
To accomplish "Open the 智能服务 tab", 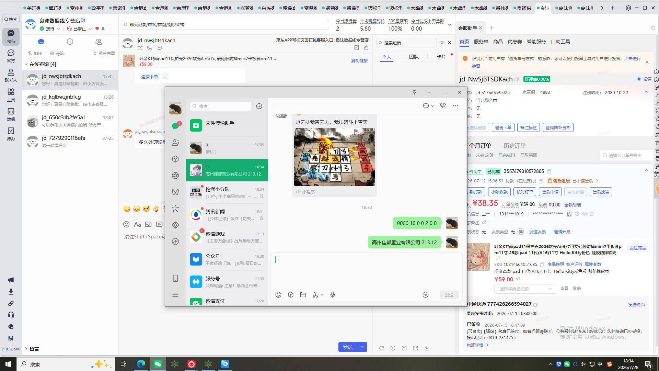I will click(x=536, y=42).
